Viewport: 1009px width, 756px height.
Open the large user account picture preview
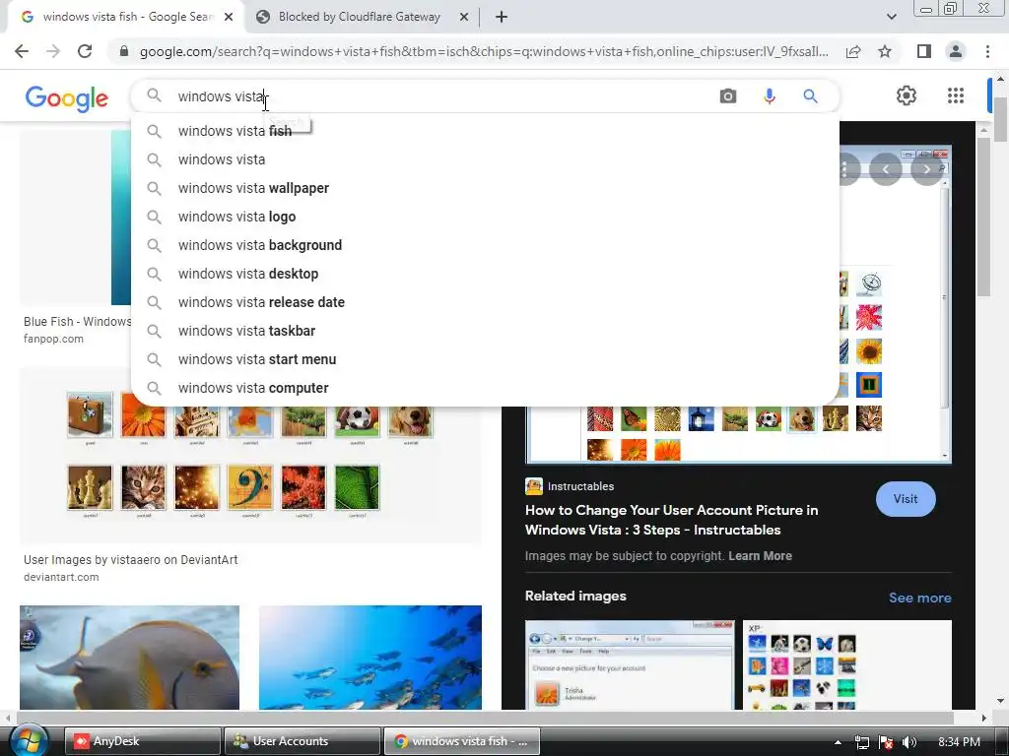point(739,434)
